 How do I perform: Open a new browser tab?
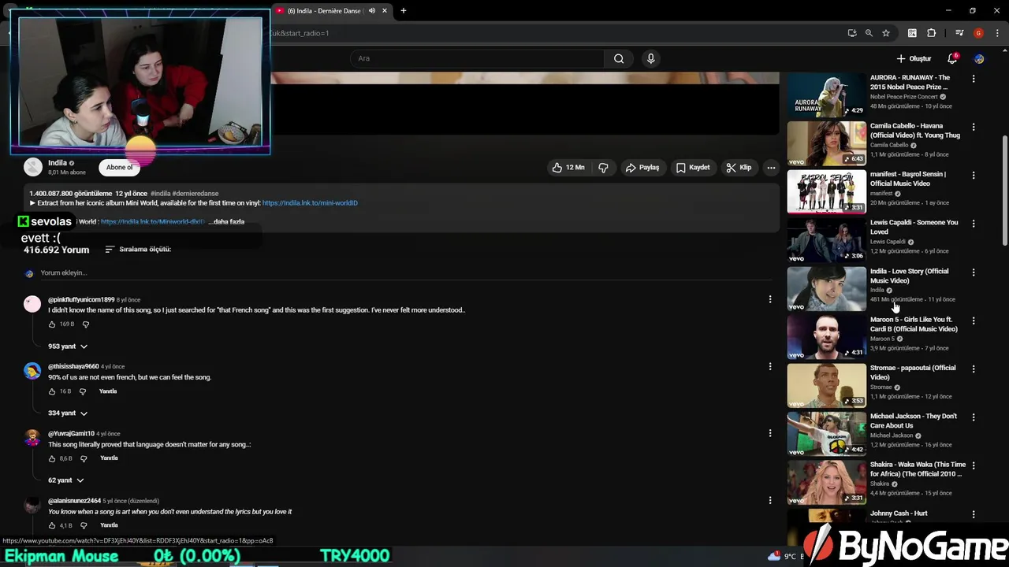click(404, 11)
